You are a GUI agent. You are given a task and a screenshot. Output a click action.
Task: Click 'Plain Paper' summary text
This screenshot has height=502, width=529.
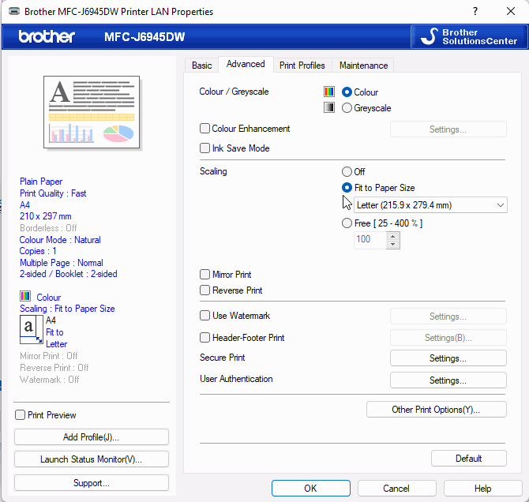[x=41, y=182]
